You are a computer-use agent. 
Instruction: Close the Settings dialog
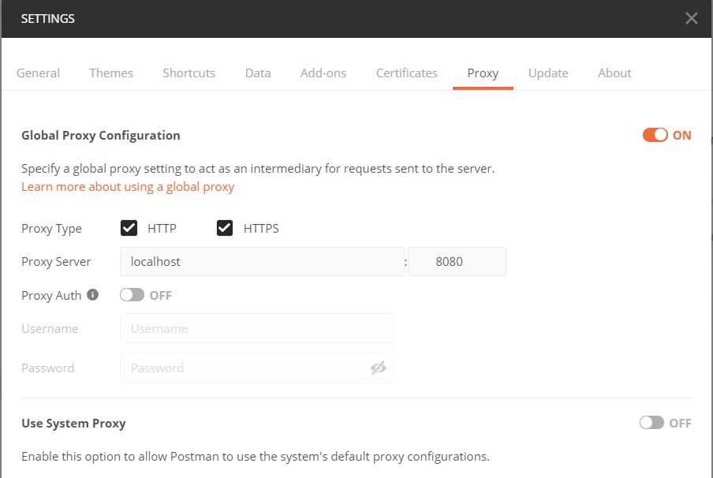click(x=691, y=18)
